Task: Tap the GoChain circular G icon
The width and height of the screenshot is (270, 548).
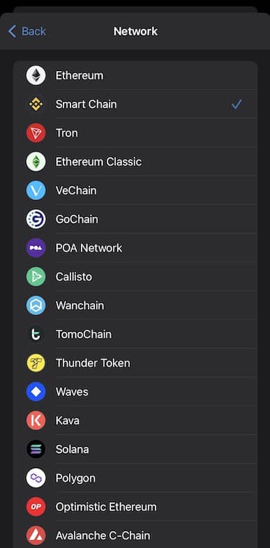Action: coord(36,219)
